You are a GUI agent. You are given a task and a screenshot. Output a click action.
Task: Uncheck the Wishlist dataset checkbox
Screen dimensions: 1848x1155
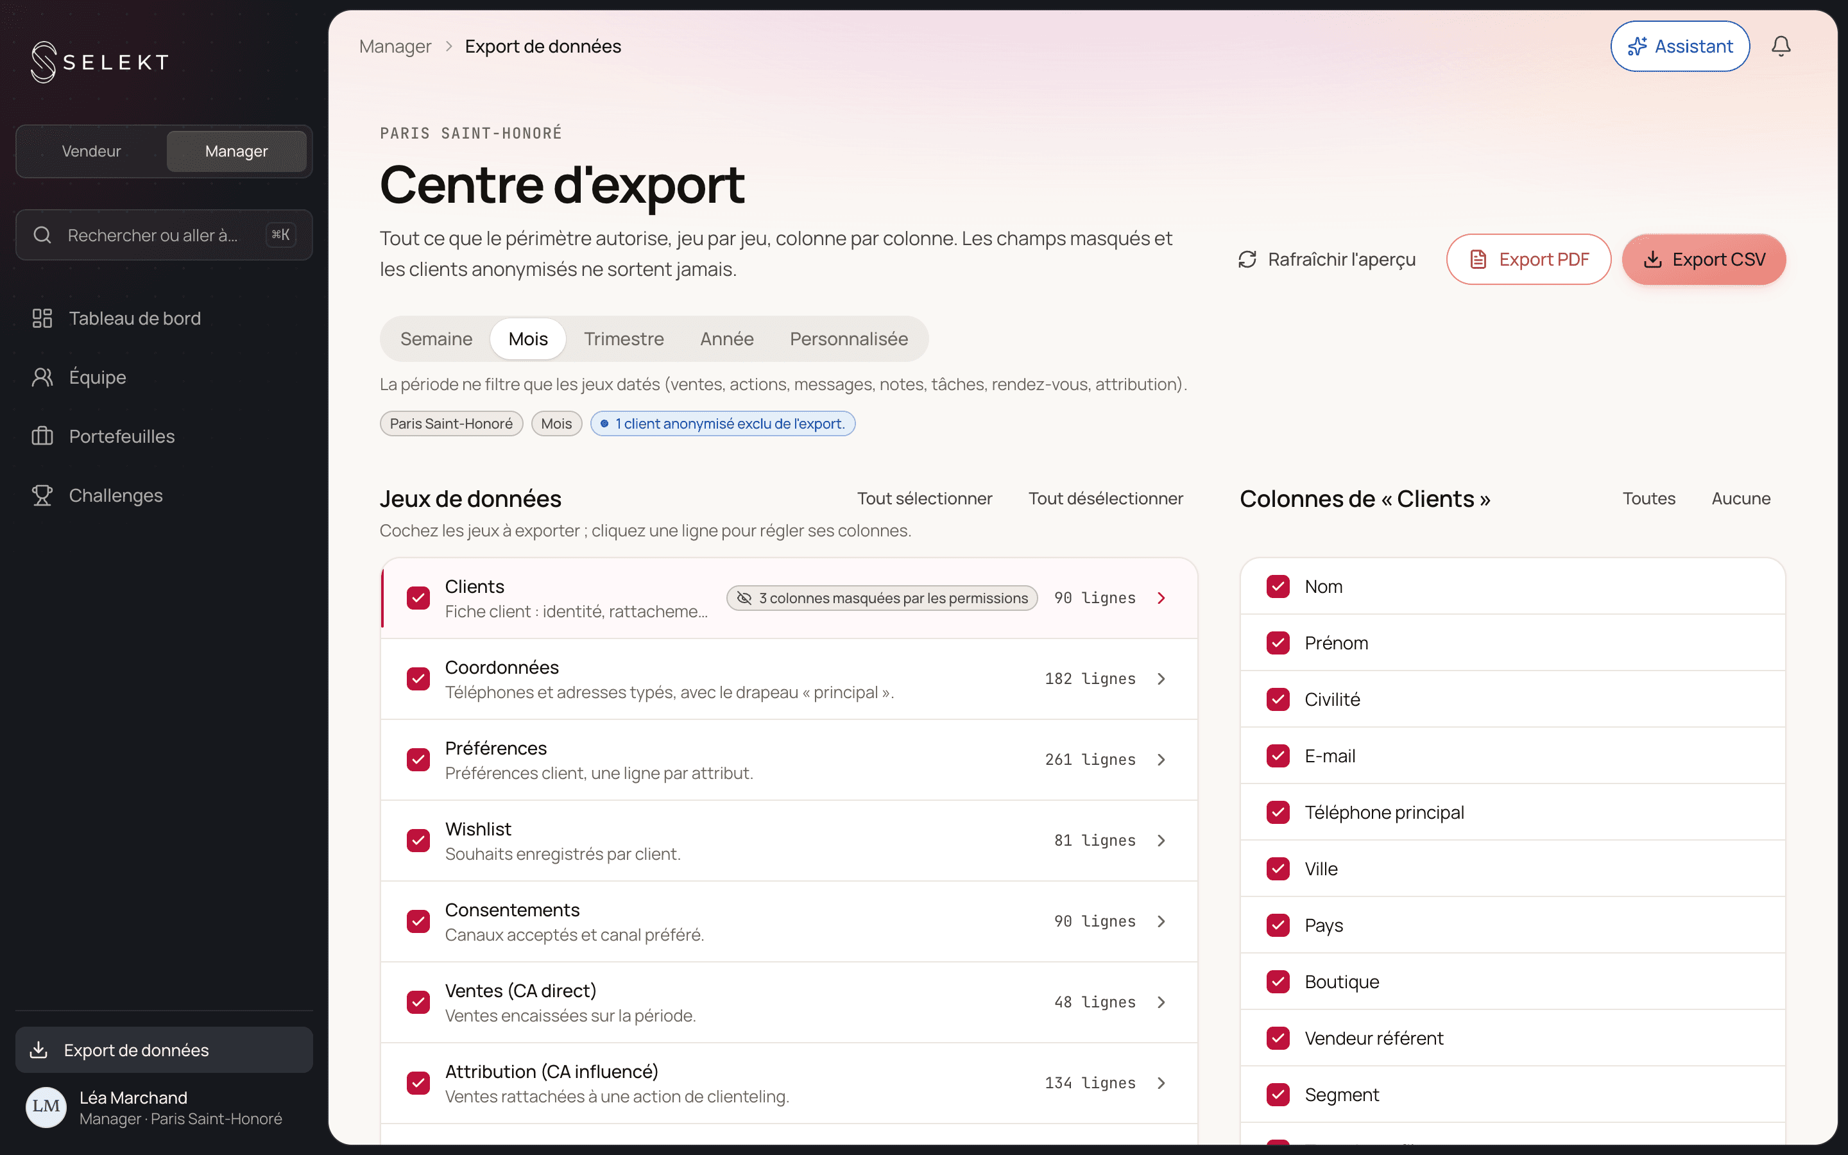click(418, 841)
